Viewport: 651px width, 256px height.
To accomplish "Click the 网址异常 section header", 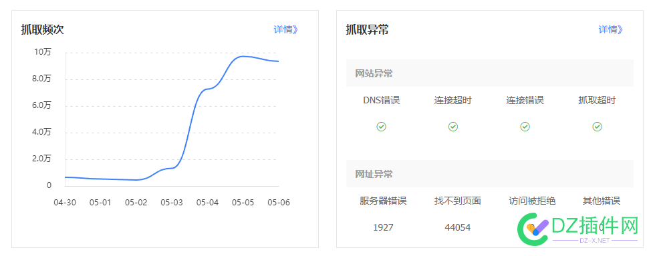I will pyautogui.click(x=489, y=174).
